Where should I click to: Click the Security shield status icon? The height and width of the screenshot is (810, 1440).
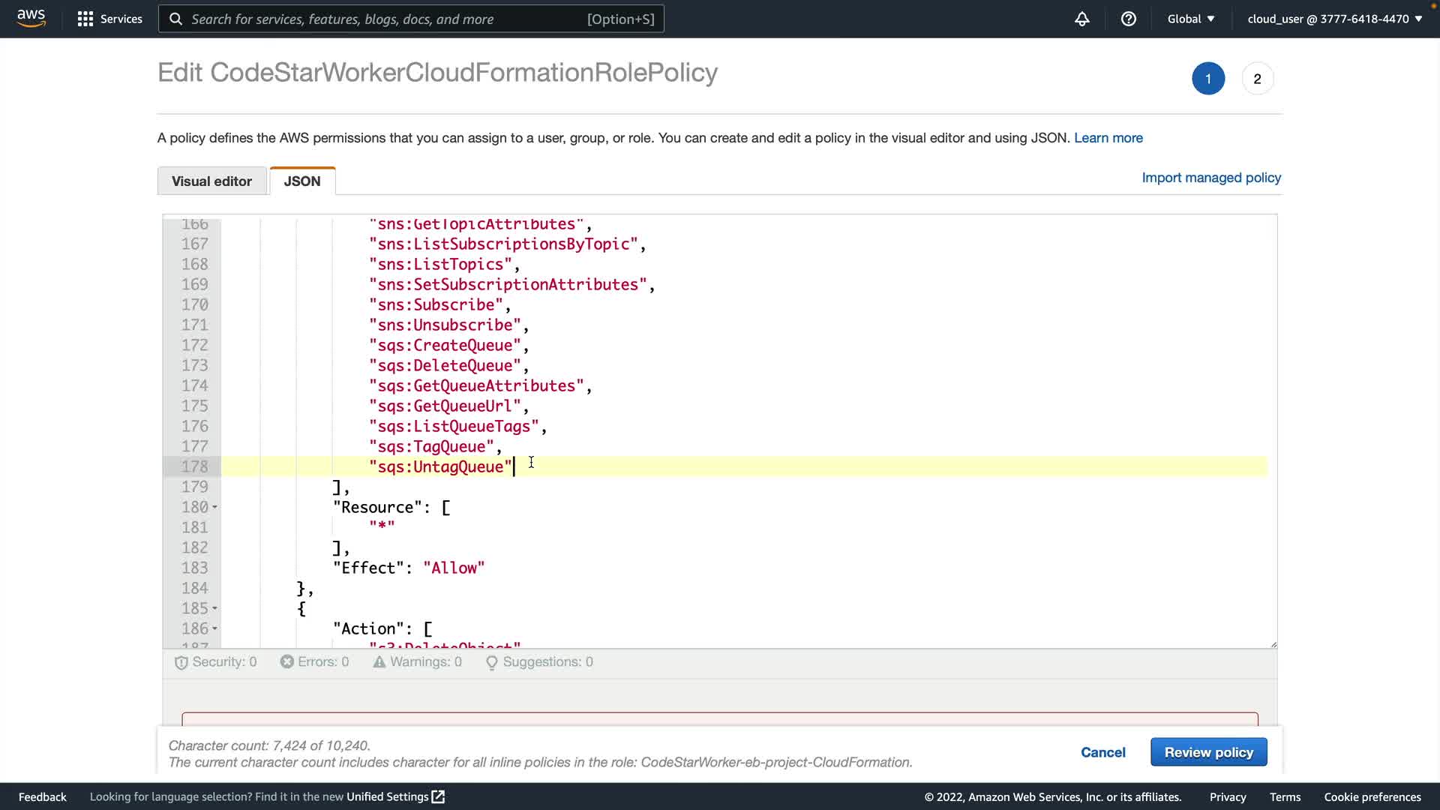pyautogui.click(x=181, y=662)
